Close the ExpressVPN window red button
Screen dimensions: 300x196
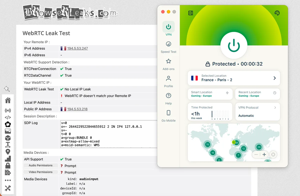pos(163,12)
